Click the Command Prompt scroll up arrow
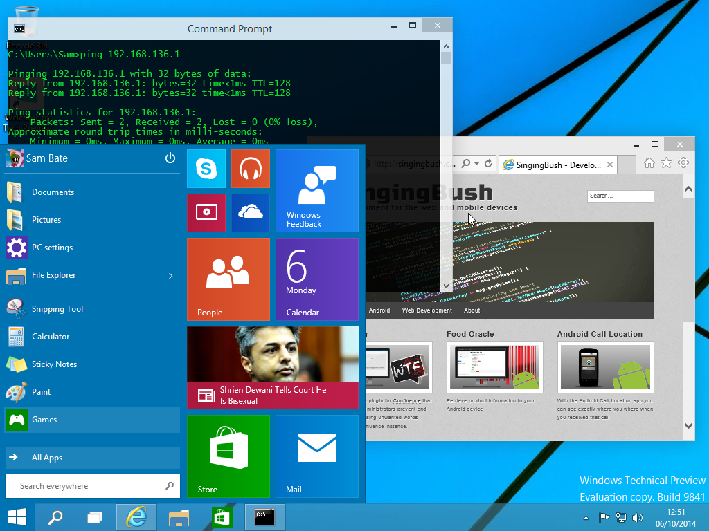This screenshot has width=709, height=531. (446, 46)
